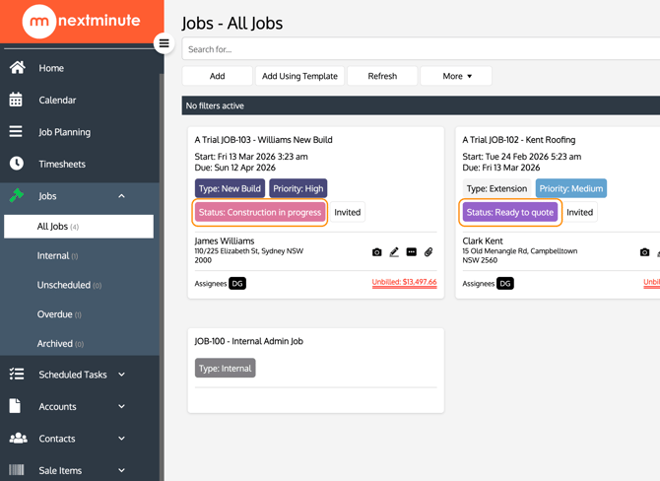Open the message icon on JOB-103 card
Screen dimensions: 660x481
click(412, 252)
